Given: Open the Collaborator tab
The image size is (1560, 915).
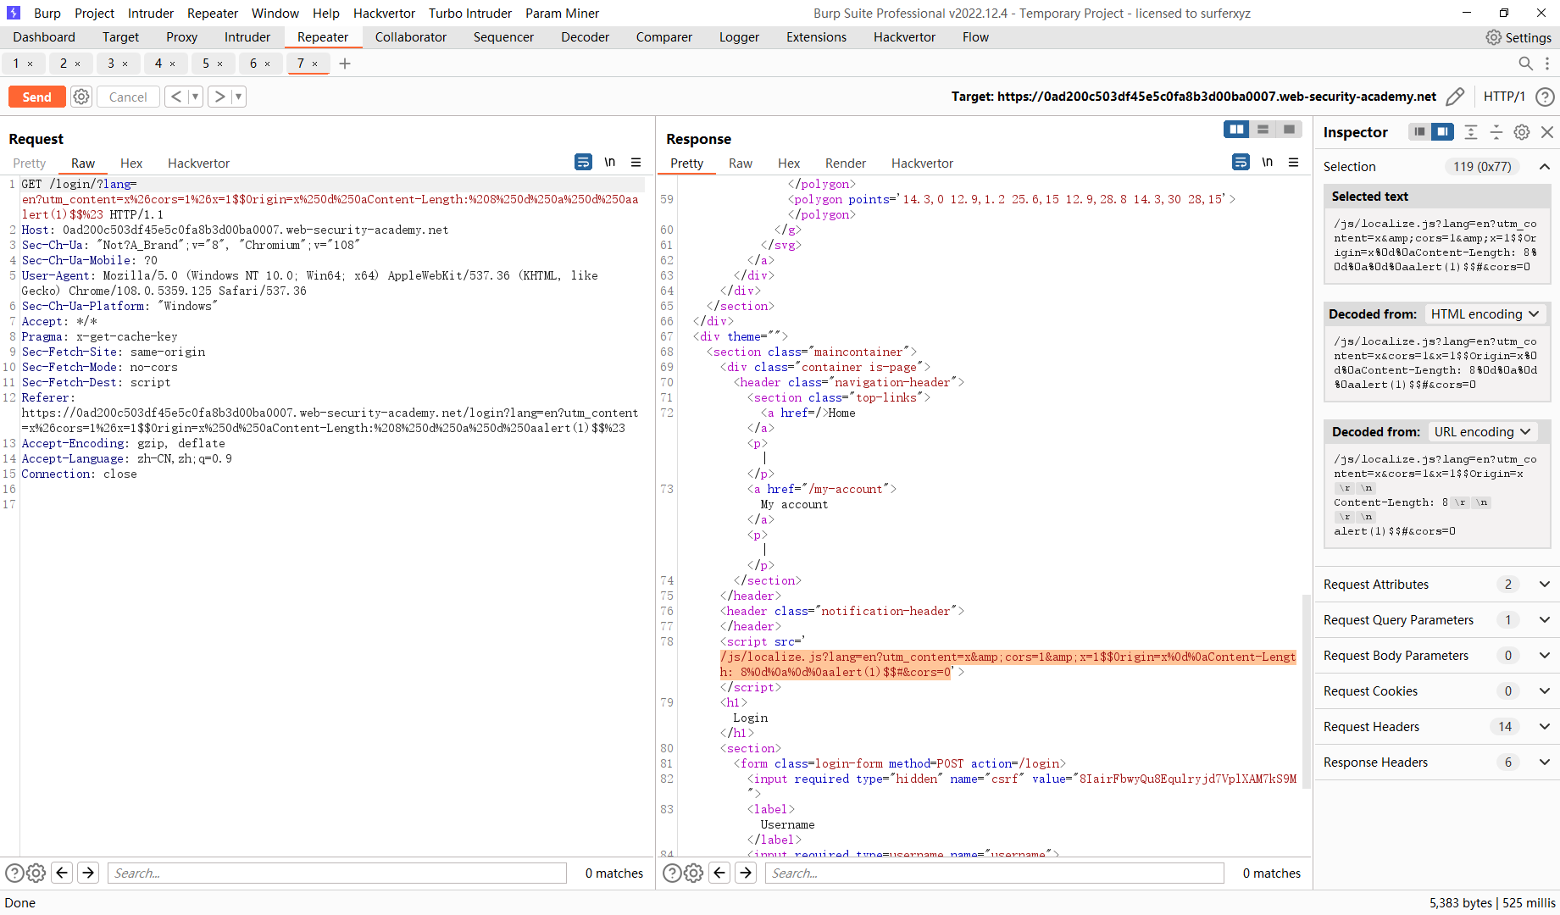Looking at the screenshot, I should pos(411,37).
